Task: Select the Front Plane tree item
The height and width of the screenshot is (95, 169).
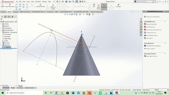Action: (x=8, y=35)
